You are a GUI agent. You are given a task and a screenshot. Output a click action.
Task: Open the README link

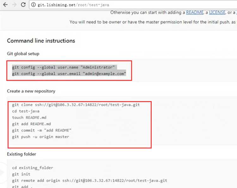pos(195,12)
